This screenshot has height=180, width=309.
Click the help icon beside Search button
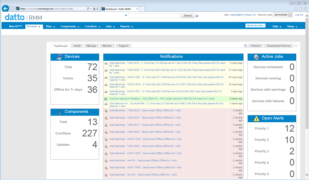click(197, 16)
